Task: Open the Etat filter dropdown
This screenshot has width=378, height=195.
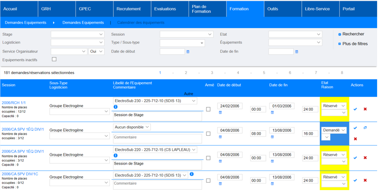Action: (295, 34)
